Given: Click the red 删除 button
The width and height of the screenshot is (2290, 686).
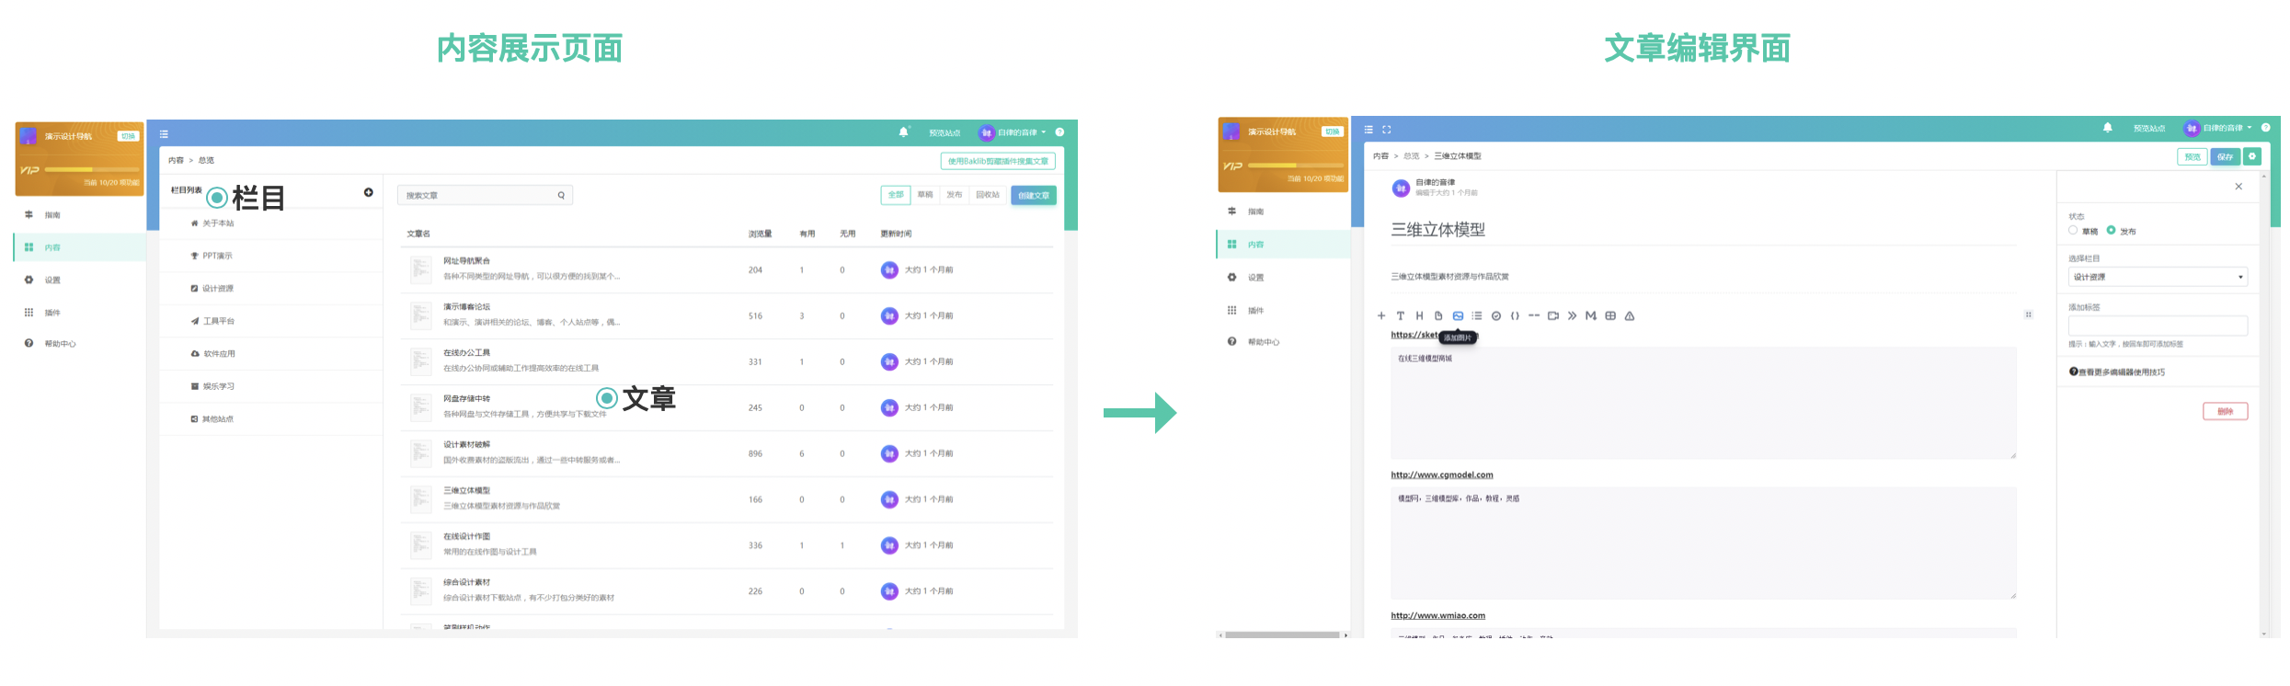Looking at the screenshot, I should [2225, 411].
